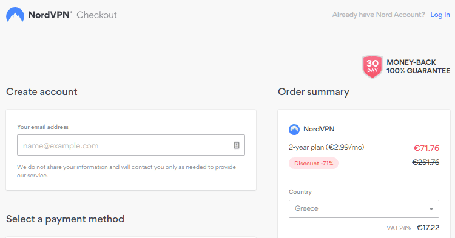This screenshot has width=455, height=238.
Task: Click the Select a payment method heading
Action: [x=65, y=219]
